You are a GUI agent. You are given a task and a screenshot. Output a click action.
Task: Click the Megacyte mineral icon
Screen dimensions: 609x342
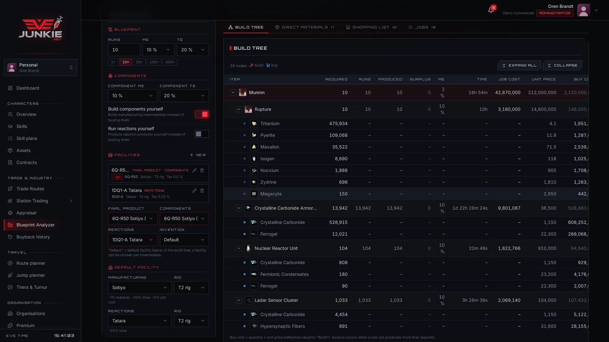(254, 194)
